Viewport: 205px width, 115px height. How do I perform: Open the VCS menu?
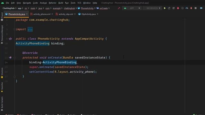coord(79,3)
